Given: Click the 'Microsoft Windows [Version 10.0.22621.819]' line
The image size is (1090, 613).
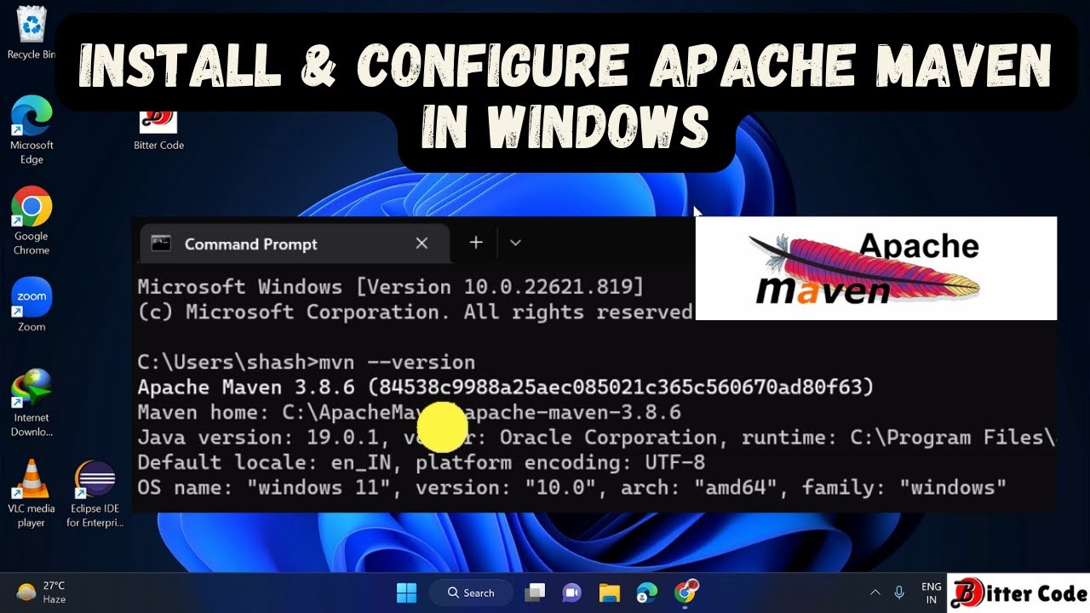Looking at the screenshot, I should (x=391, y=287).
